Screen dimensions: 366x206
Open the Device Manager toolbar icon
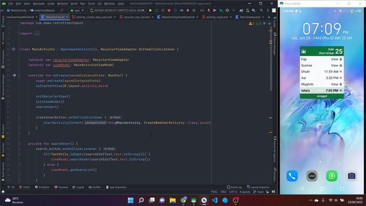pyautogui.click(x=248, y=10)
